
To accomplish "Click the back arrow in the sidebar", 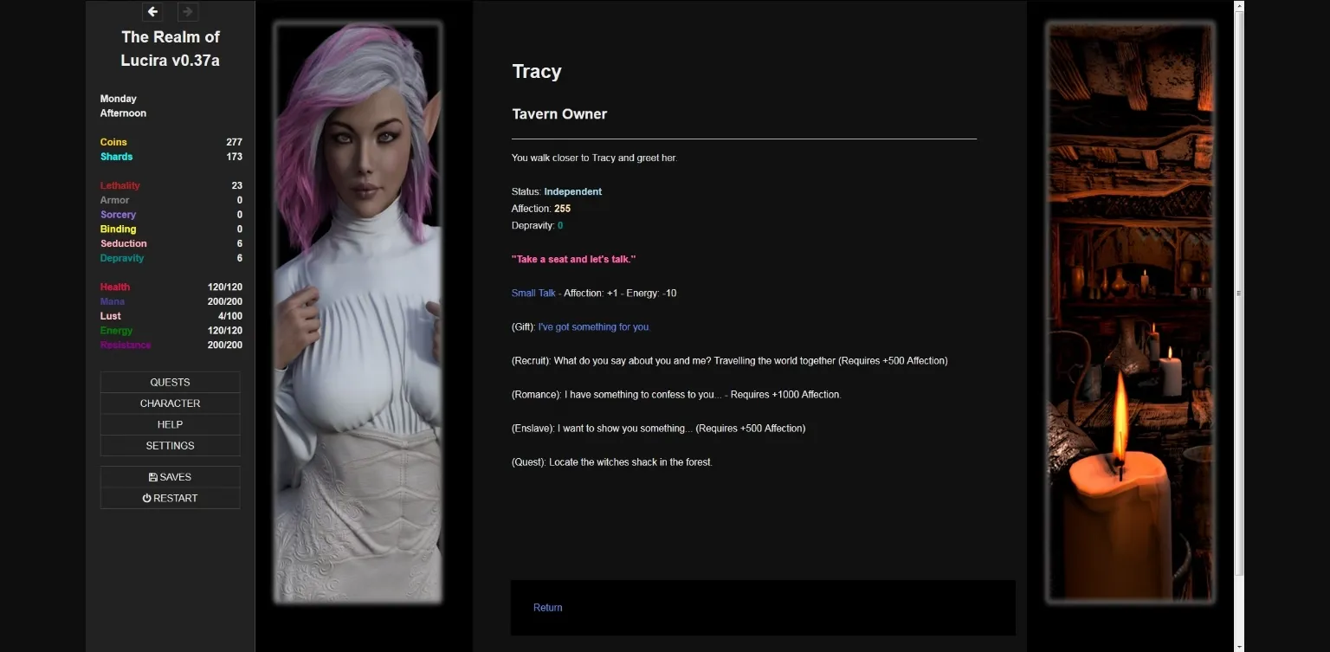I will click(x=152, y=11).
